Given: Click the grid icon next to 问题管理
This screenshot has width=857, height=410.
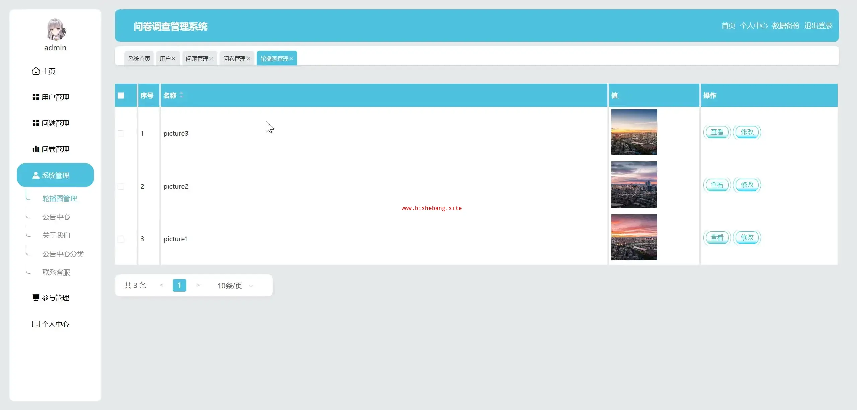Looking at the screenshot, I should (36, 123).
